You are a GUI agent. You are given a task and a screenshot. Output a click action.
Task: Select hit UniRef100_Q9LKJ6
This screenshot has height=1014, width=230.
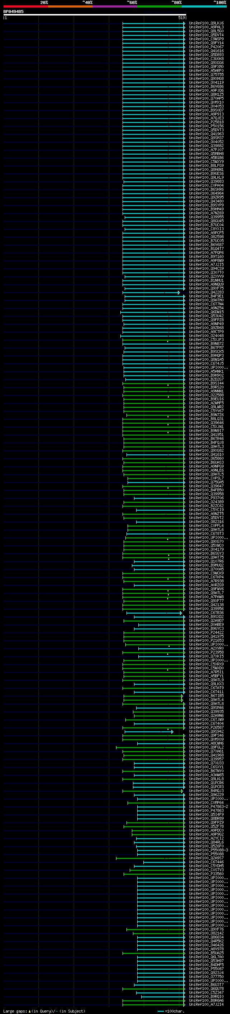tap(206, 23)
